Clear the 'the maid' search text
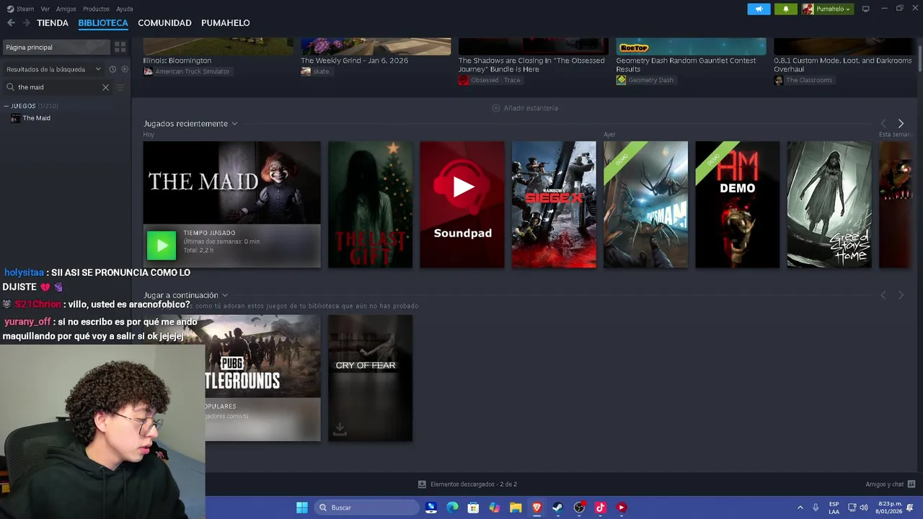The image size is (923, 519). (105, 87)
